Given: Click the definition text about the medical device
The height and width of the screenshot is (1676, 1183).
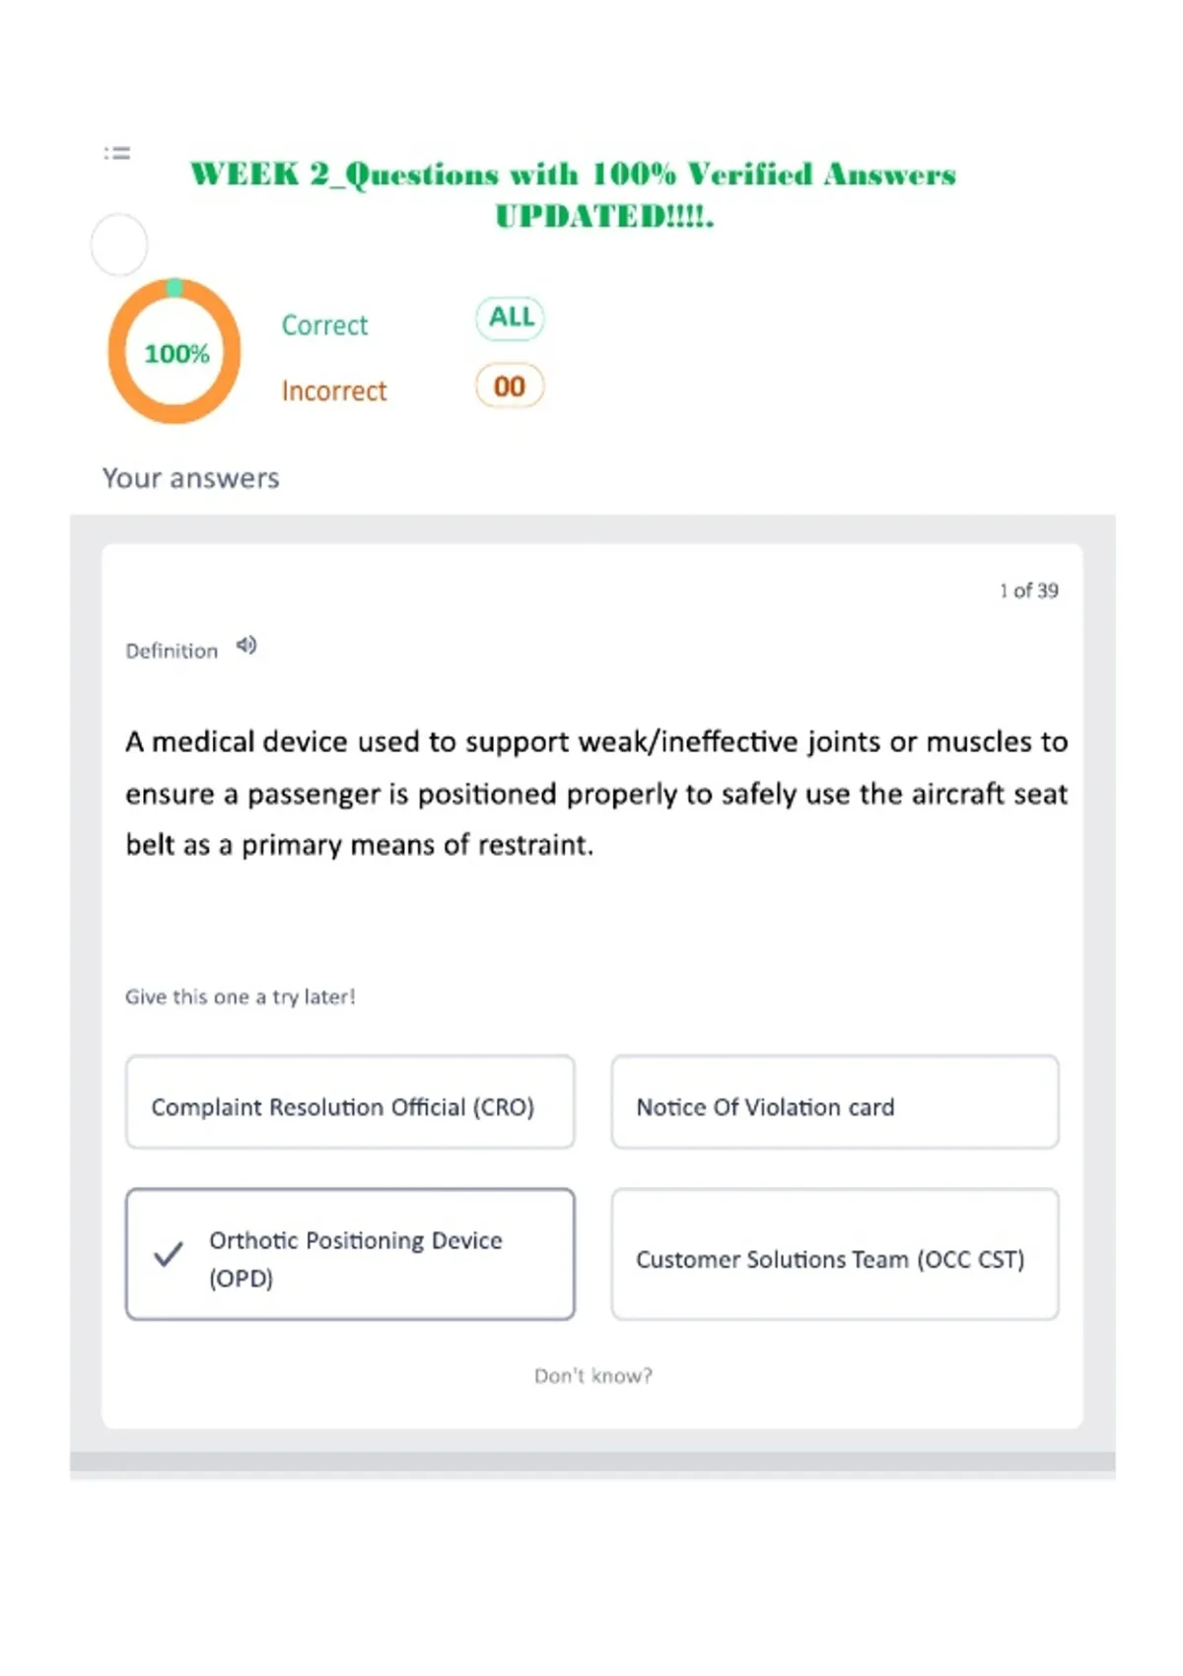Looking at the screenshot, I should pos(596,793).
